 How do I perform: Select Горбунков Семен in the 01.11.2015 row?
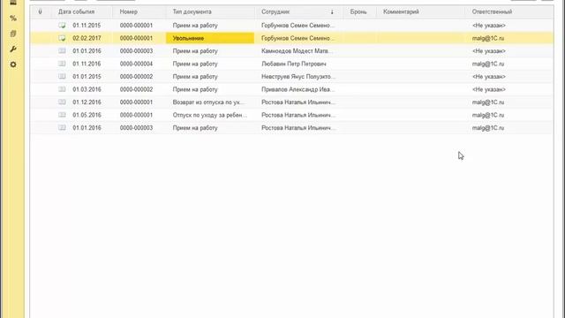(298, 26)
